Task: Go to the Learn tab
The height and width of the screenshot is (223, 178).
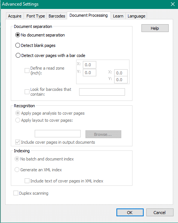Action: [x=118, y=16]
